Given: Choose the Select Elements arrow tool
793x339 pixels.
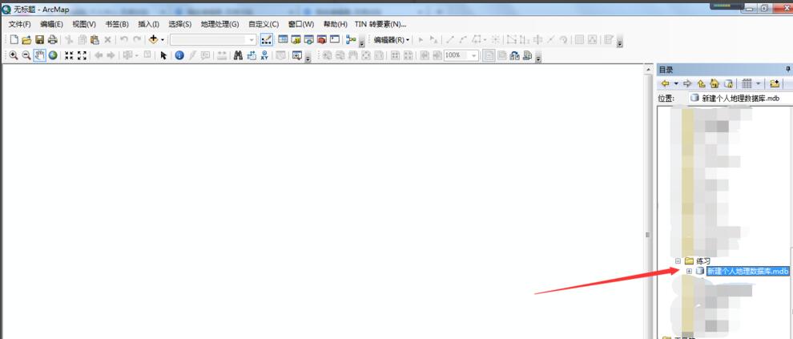Looking at the screenshot, I should tap(163, 55).
